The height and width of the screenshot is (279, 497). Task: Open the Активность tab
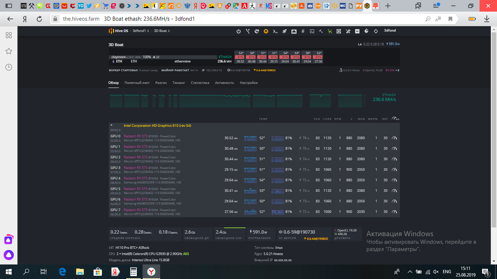224,83
